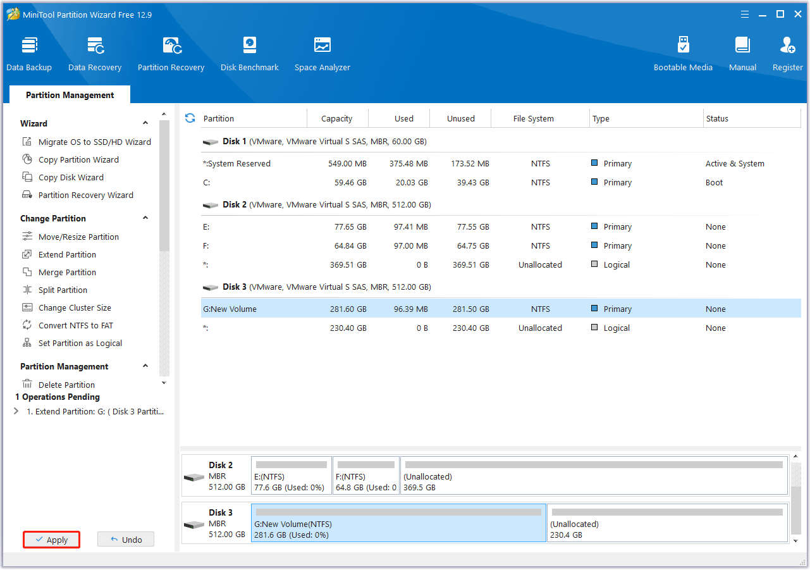
Task: Select E: partition row
Action: point(501,226)
